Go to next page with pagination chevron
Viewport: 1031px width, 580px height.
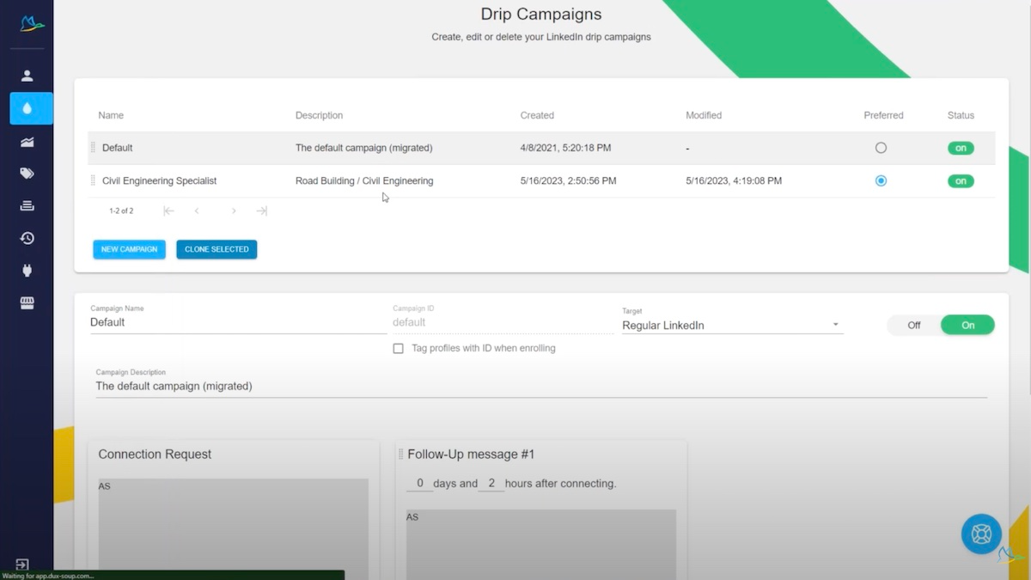click(x=234, y=210)
